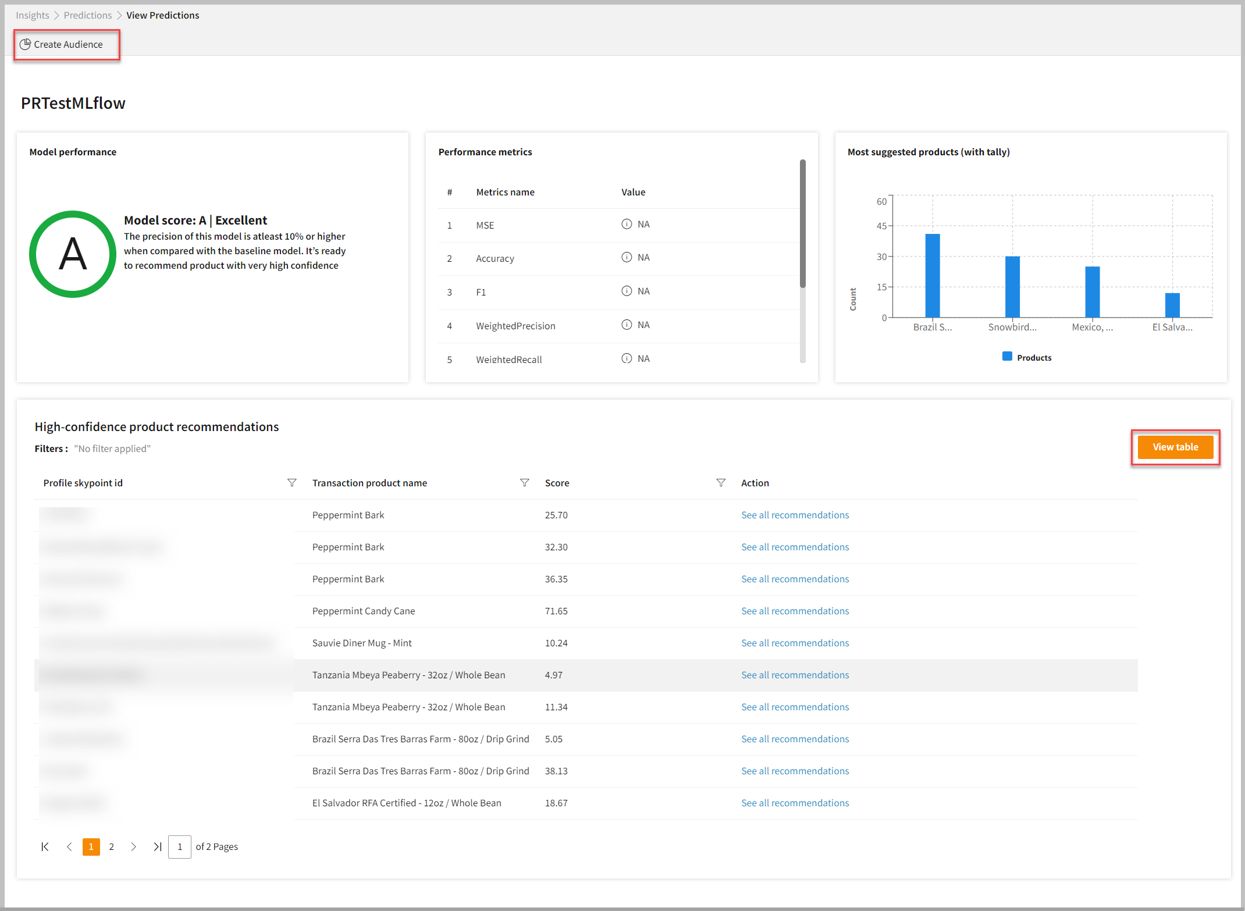Click info icon next to MSE value
The width and height of the screenshot is (1245, 911).
pyautogui.click(x=627, y=224)
